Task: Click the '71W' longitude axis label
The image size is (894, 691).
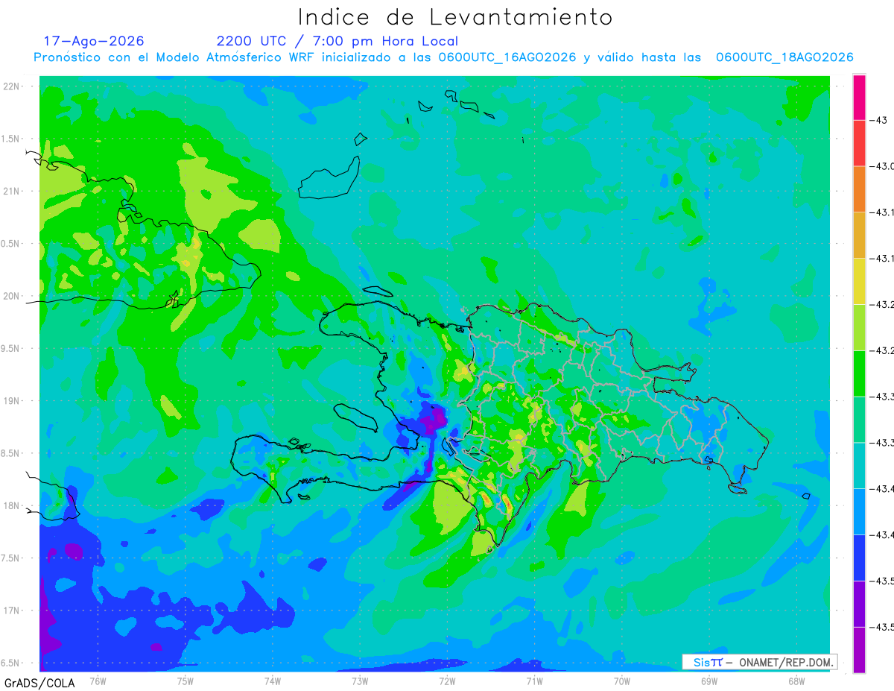Action: 534,680
